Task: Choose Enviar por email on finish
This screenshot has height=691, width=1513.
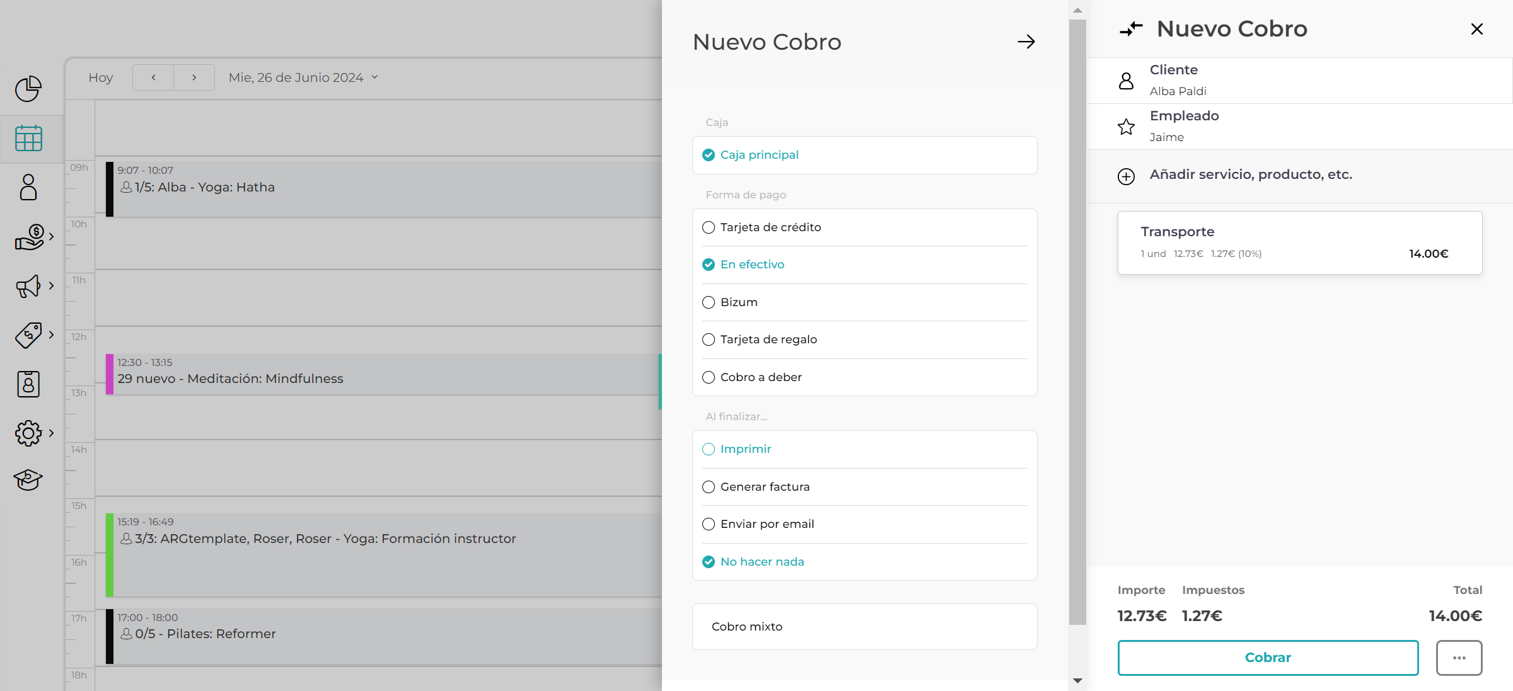Action: click(x=864, y=524)
